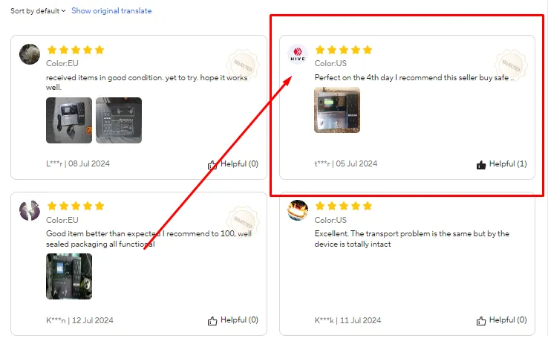Open second photo in L***r's review
The height and width of the screenshot is (347, 548).
tap(119, 120)
